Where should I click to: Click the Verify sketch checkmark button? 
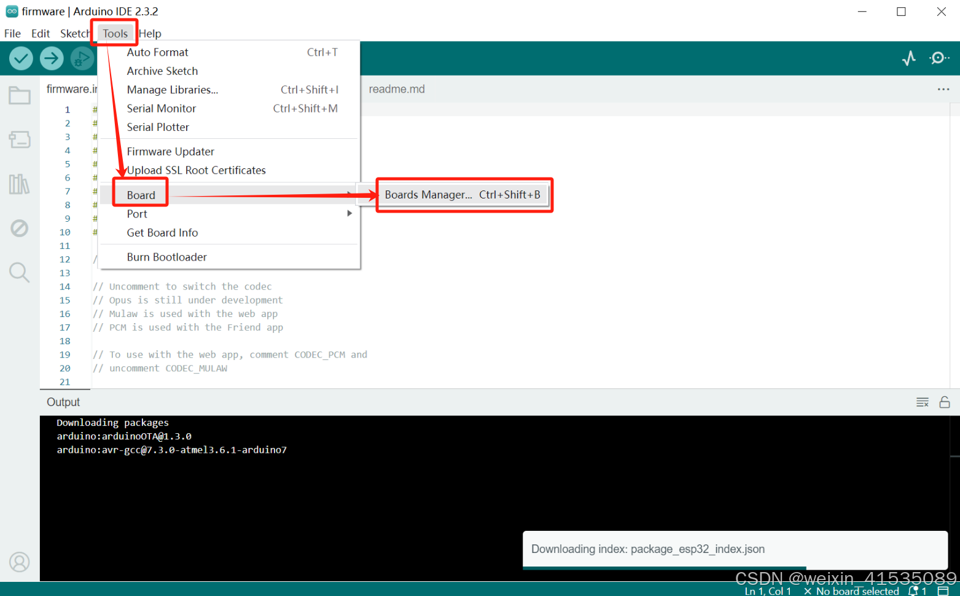21,58
